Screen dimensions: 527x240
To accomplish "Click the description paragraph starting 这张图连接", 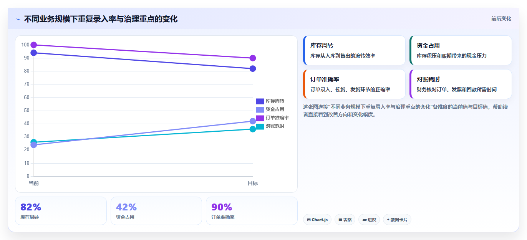I will pos(405,111).
